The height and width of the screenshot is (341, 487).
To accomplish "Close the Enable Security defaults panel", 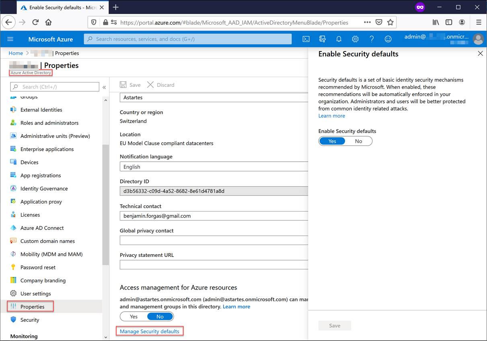I will pyautogui.click(x=480, y=53).
